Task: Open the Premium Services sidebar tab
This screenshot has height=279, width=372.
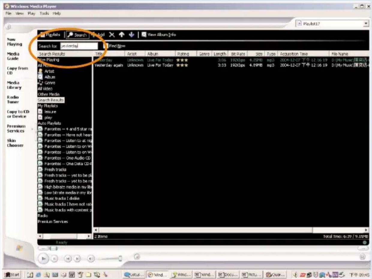Action: click(16, 129)
